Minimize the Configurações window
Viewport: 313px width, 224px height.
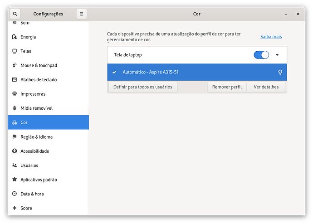pyautogui.click(x=286, y=14)
